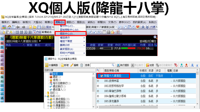The height and width of the screenshot is (112, 200).
Task: Click the calendar-cancel icon after 每日自動執行
Action: 176,65
